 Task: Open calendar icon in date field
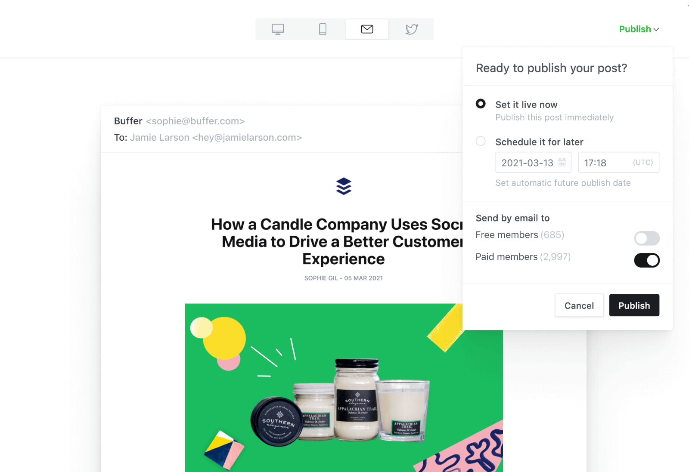[562, 163]
